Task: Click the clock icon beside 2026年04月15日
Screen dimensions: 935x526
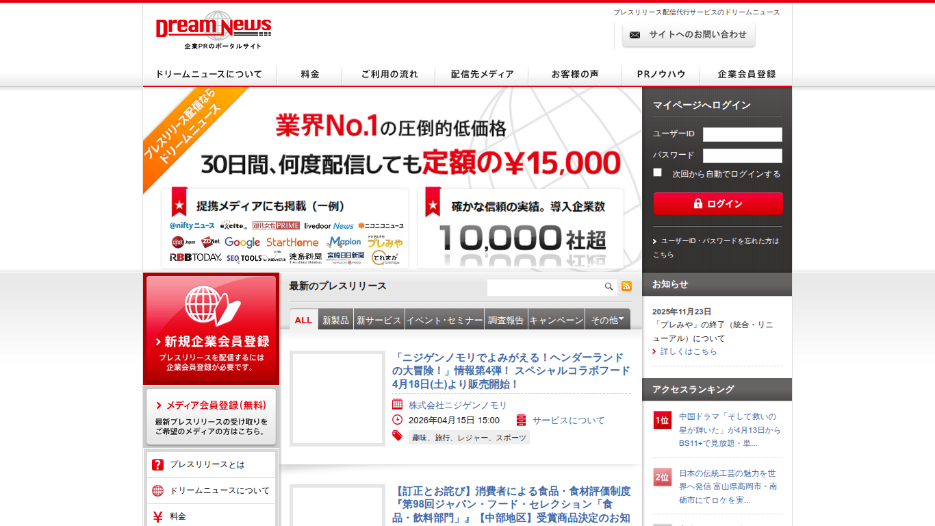Action: (x=397, y=420)
